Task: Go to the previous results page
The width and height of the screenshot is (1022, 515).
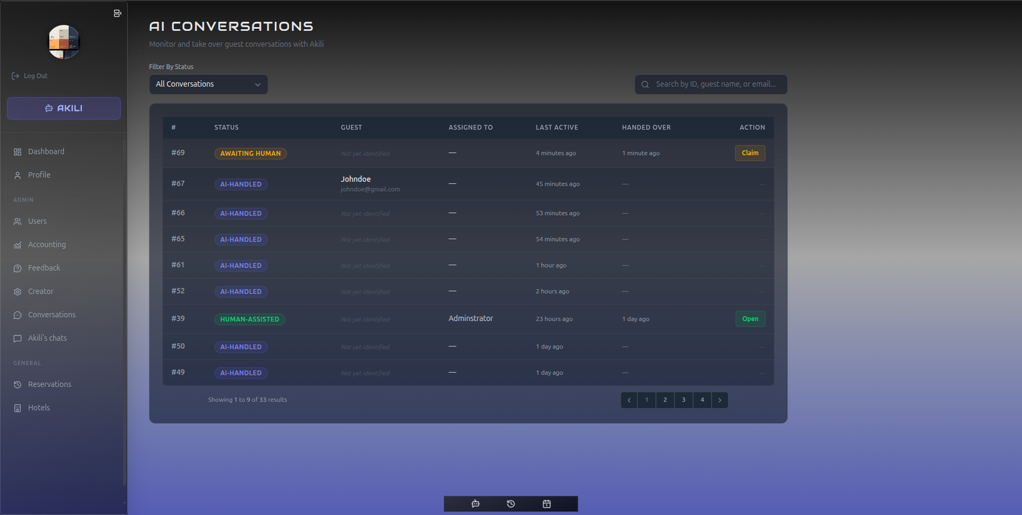Action: pyautogui.click(x=629, y=400)
